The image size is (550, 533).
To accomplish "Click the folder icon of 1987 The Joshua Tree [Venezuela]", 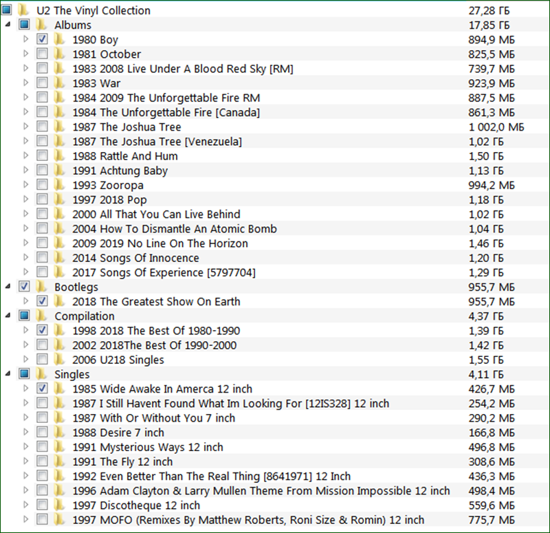I will tap(59, 141).
